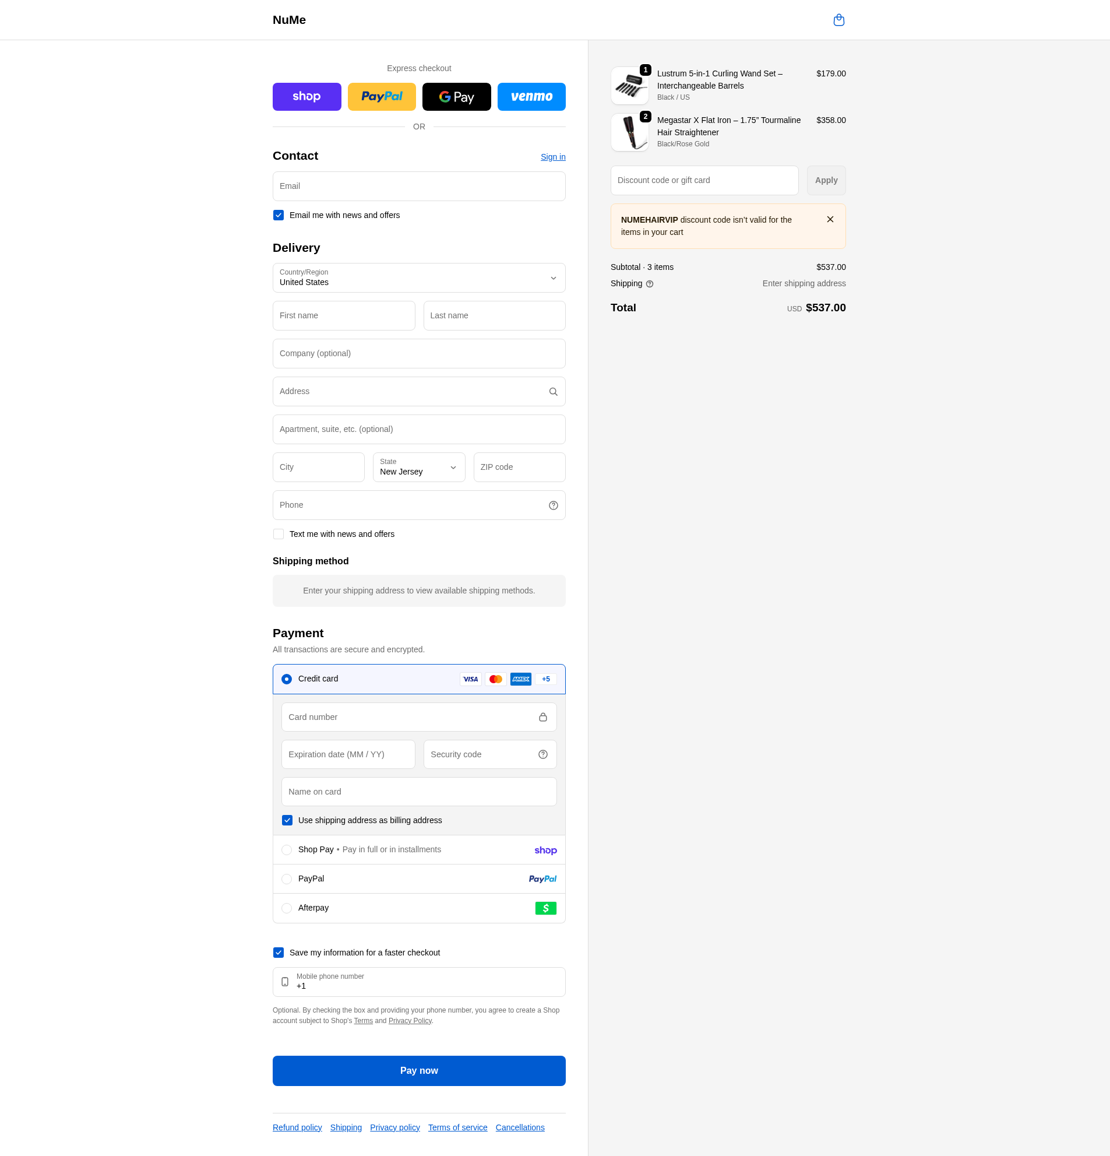
Task: Click the address search magnifier icon
Action: click(552, 392)
